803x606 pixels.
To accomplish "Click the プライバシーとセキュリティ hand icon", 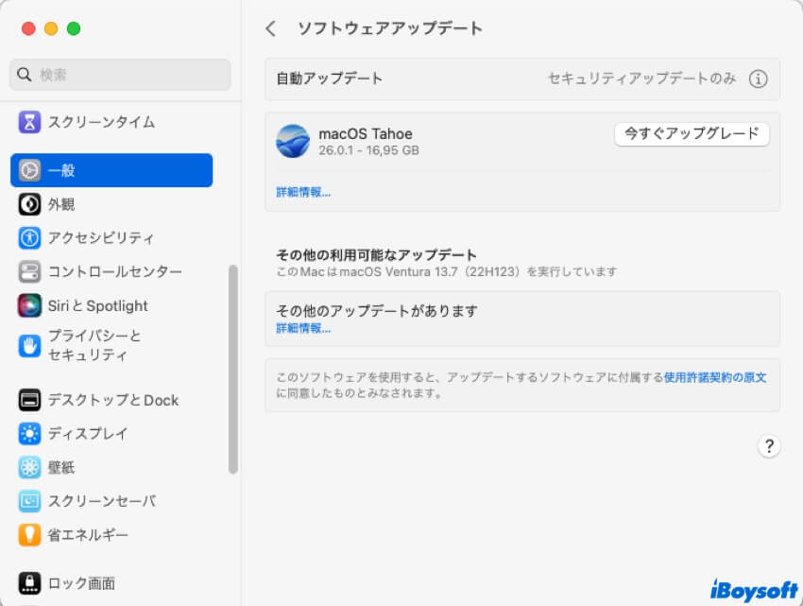I will pyautogui.click(x=30, y=346).
